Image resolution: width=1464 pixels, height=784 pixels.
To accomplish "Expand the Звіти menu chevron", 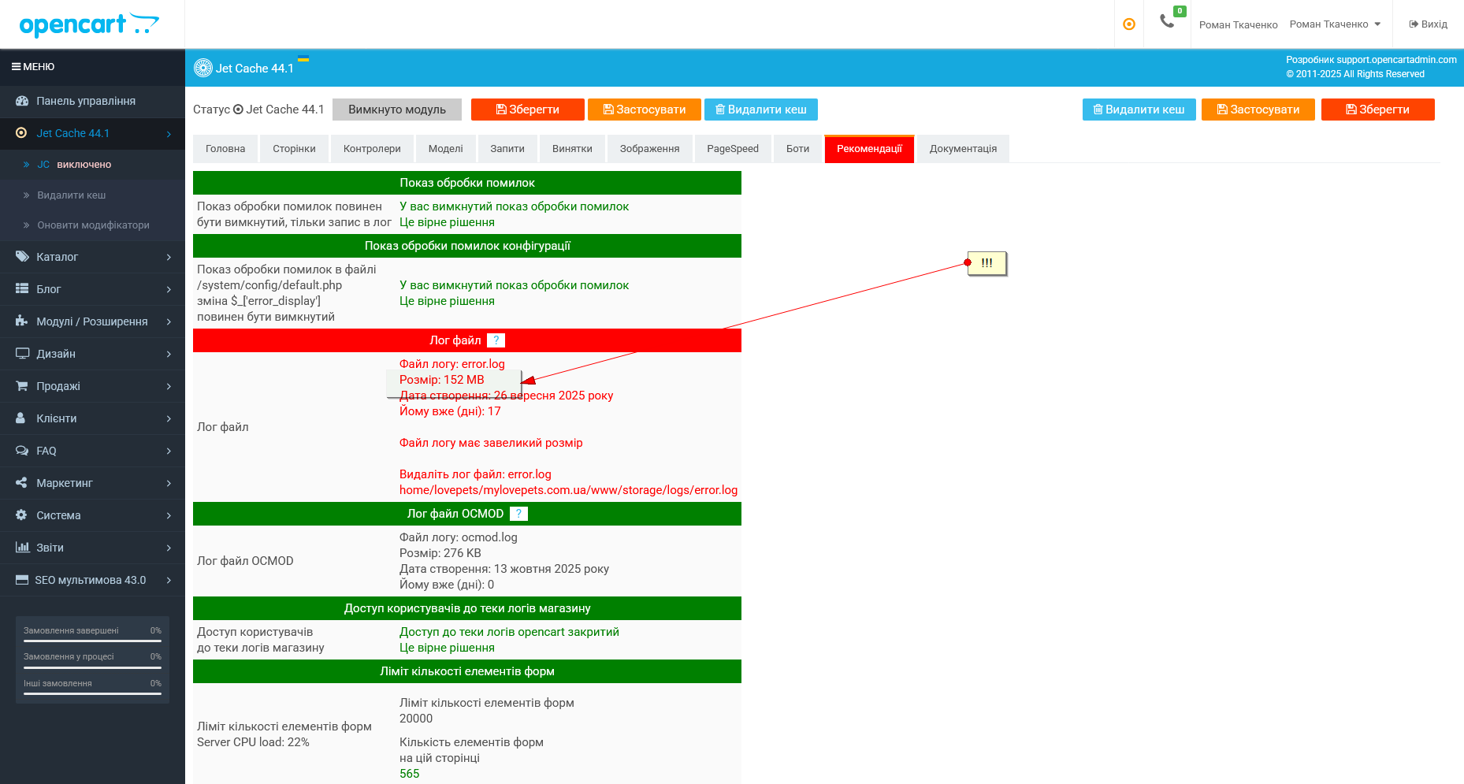I will [169, 548].
